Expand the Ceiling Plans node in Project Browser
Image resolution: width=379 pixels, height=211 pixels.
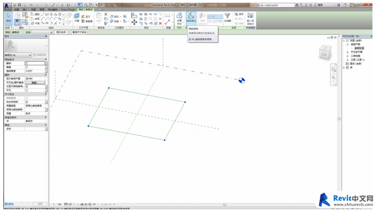348,52
